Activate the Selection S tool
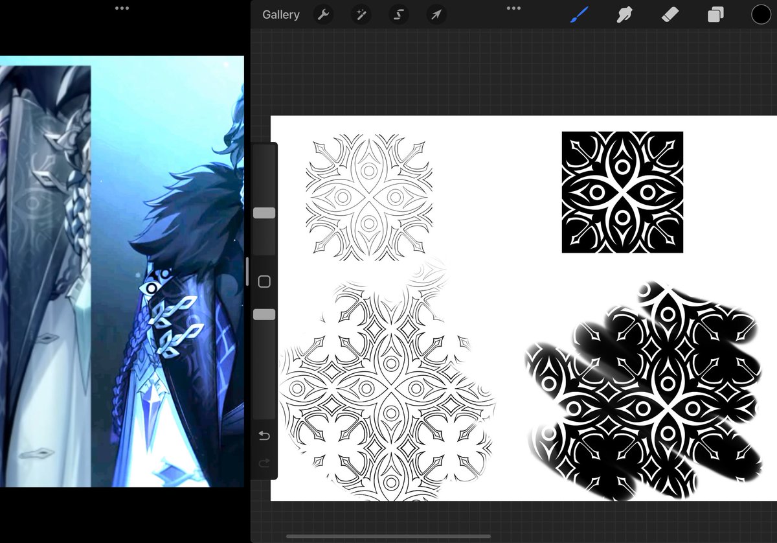This screenshot has height=543, width=777. [x=399, y=14]
